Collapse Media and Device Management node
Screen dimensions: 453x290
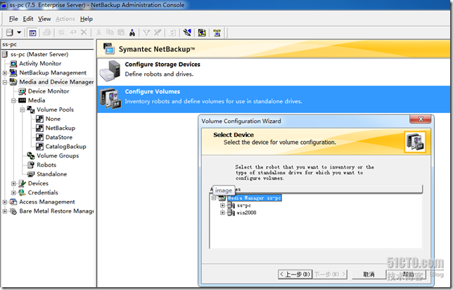pyautogui.click(x=5, y=82)
